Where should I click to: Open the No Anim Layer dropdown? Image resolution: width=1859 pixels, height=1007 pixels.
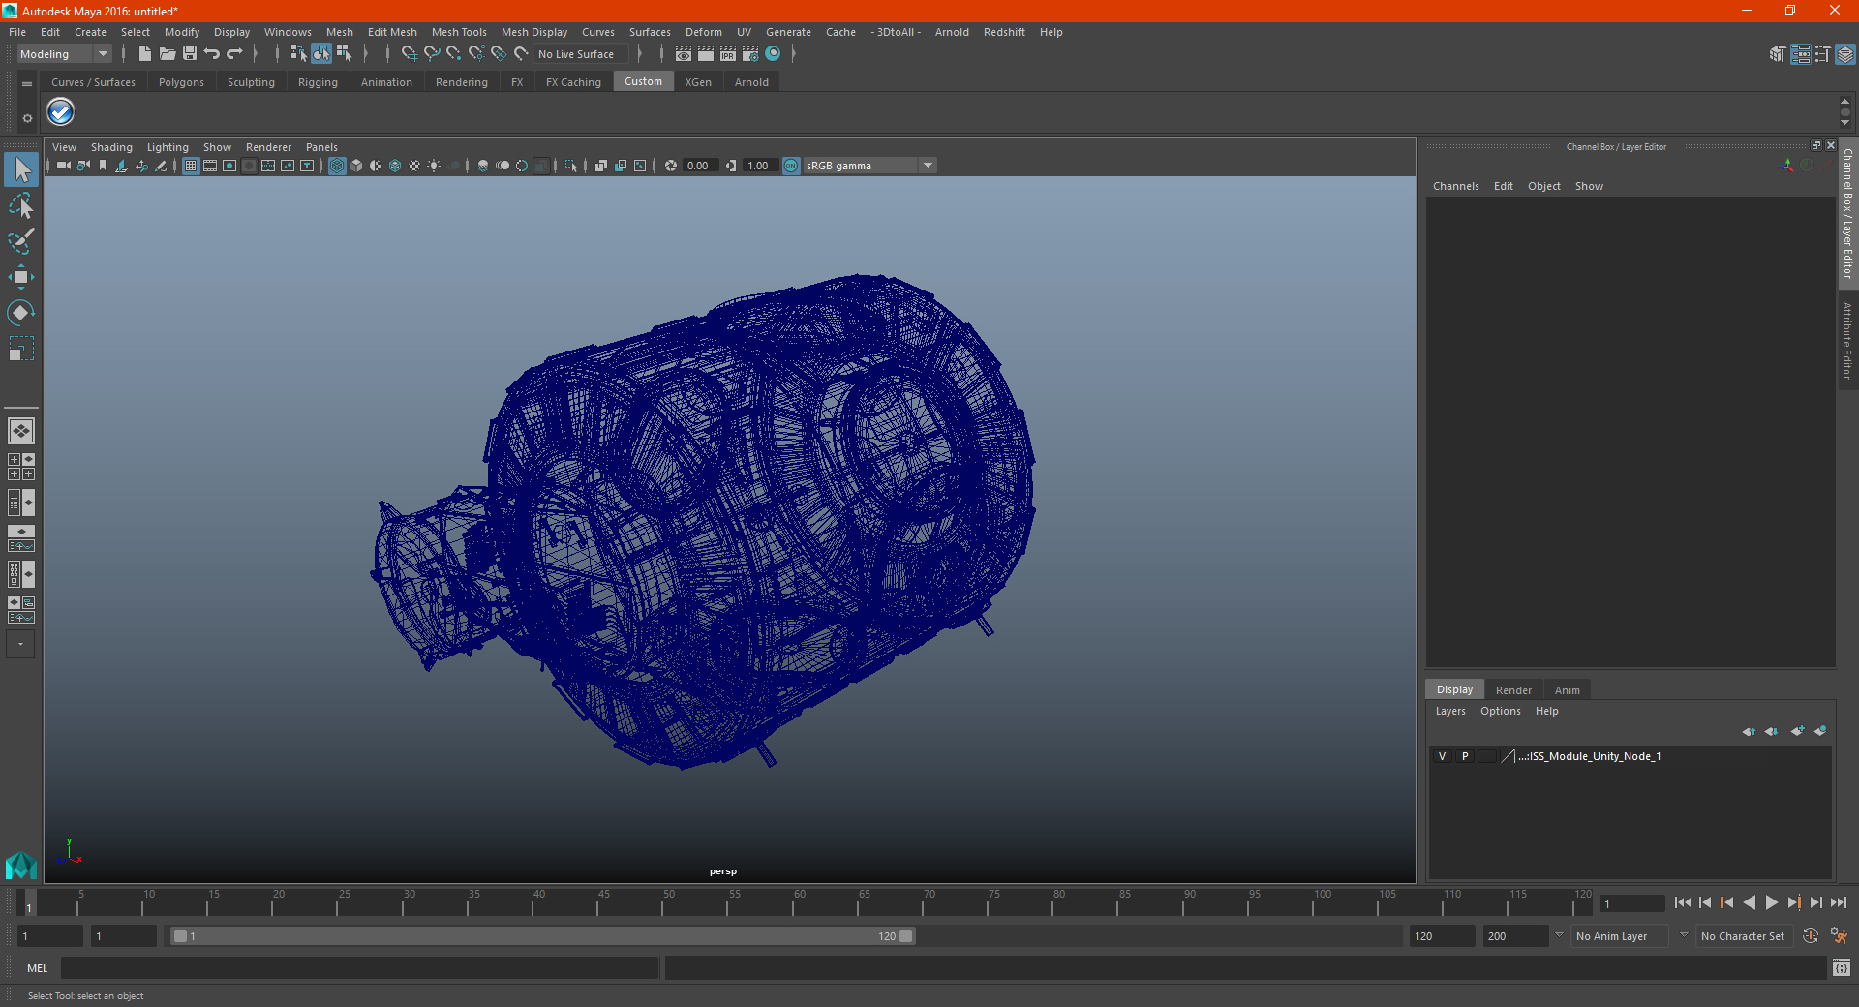point(1683,936)
